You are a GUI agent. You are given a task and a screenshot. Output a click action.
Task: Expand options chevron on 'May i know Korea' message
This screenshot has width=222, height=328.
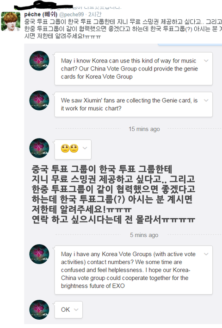[206, 61]
